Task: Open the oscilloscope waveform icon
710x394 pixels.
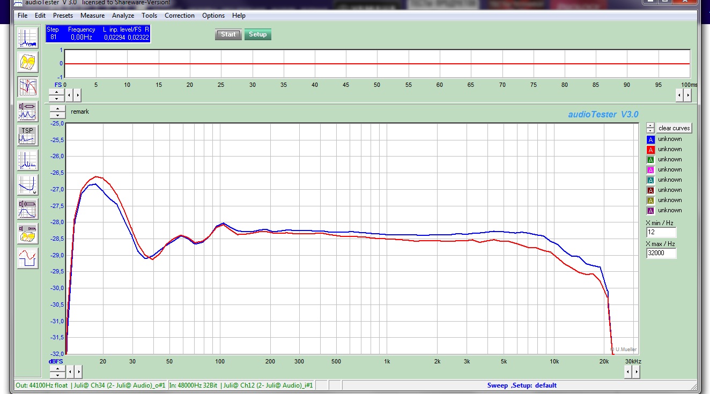Action: [27, 258]
